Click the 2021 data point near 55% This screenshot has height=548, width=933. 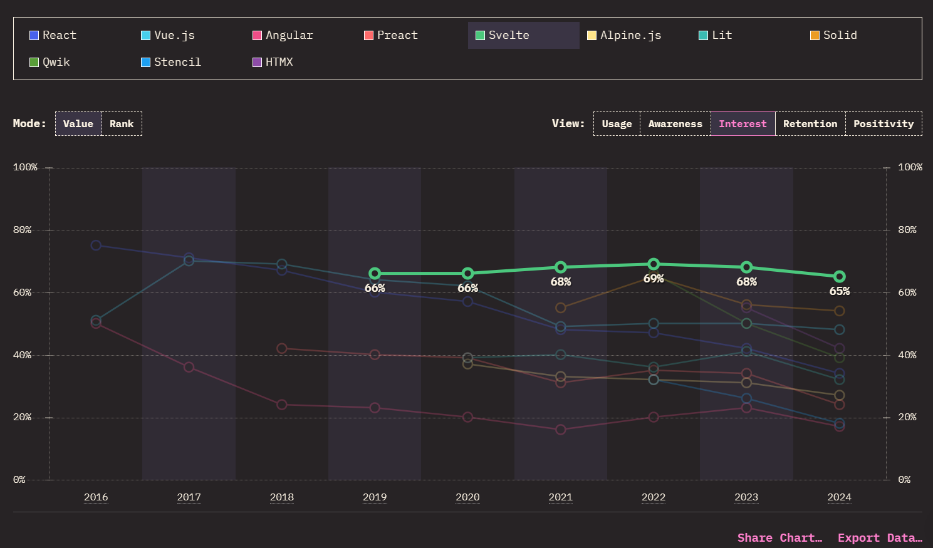pyautogui.click(x=561, y=308)
